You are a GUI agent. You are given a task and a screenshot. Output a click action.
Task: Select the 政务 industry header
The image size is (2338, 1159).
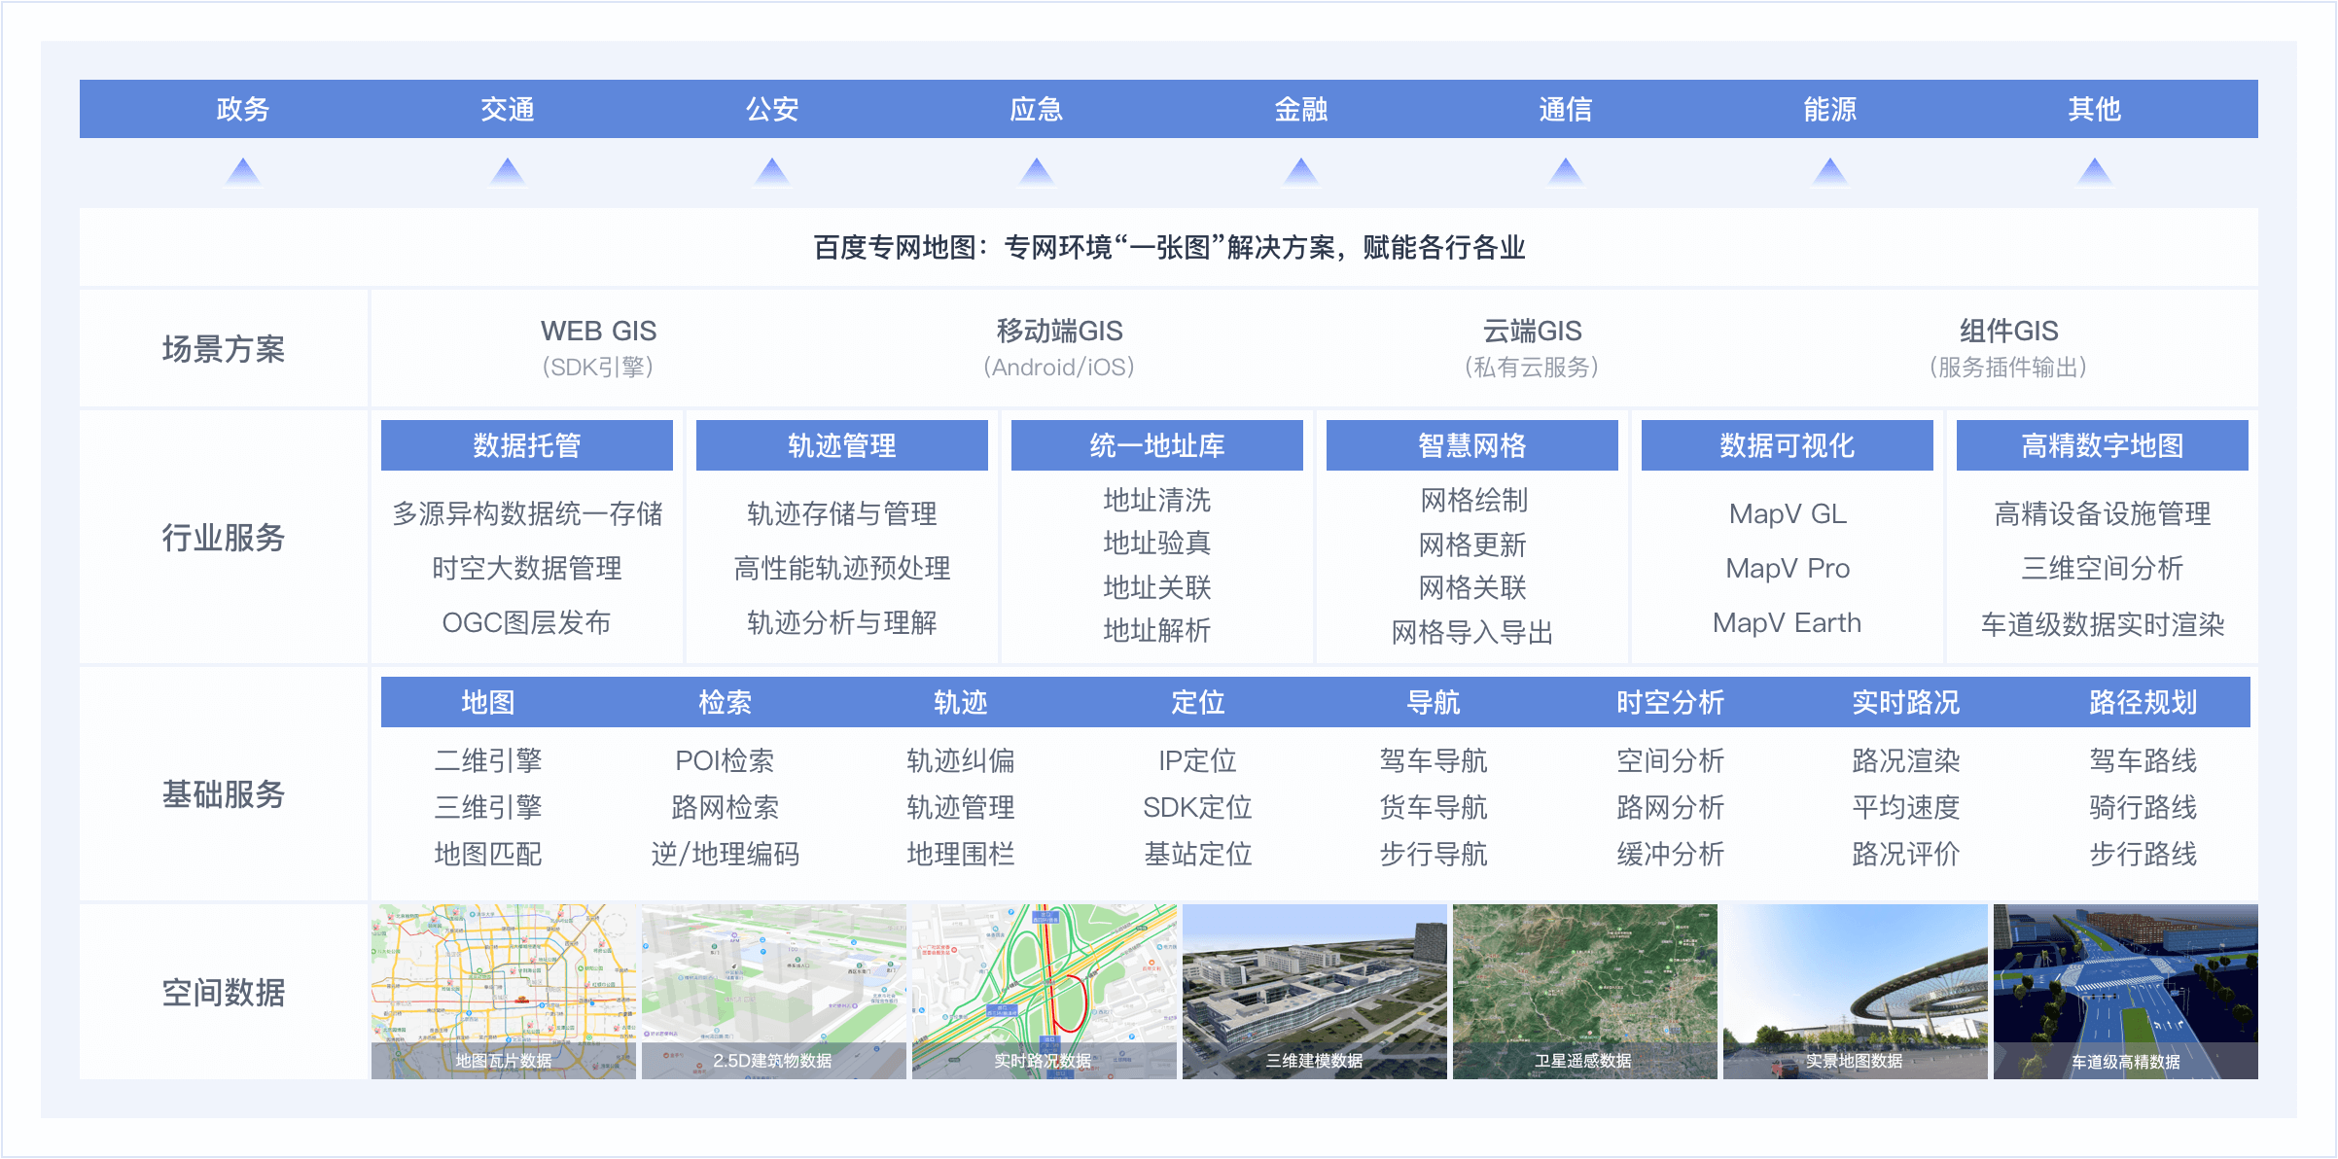(243, 109)
